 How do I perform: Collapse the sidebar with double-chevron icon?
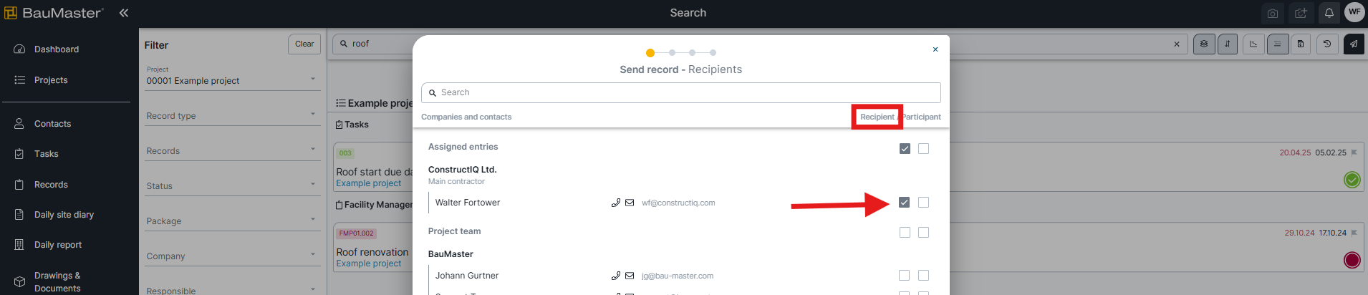click(124, 13)
